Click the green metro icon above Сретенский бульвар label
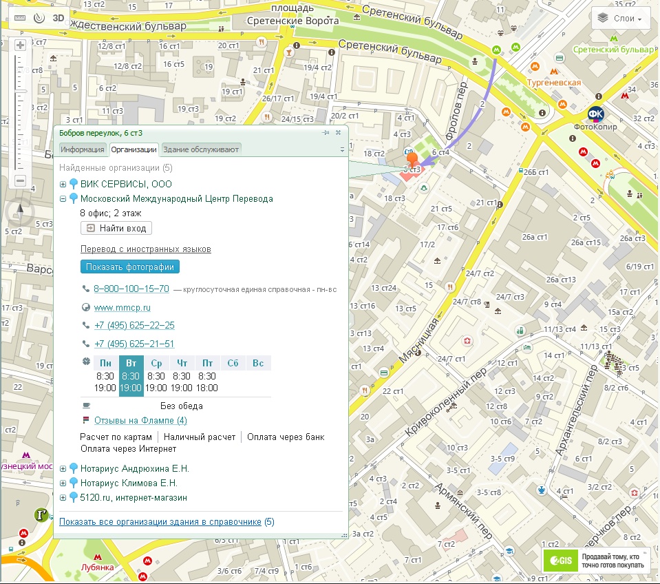The height and width of the screenshot is (584, 660). tap(614, 39)
